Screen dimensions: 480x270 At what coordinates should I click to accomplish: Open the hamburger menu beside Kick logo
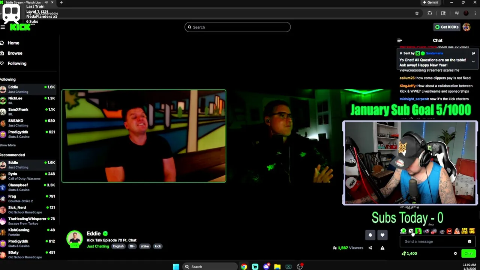(x=3, y=27)
